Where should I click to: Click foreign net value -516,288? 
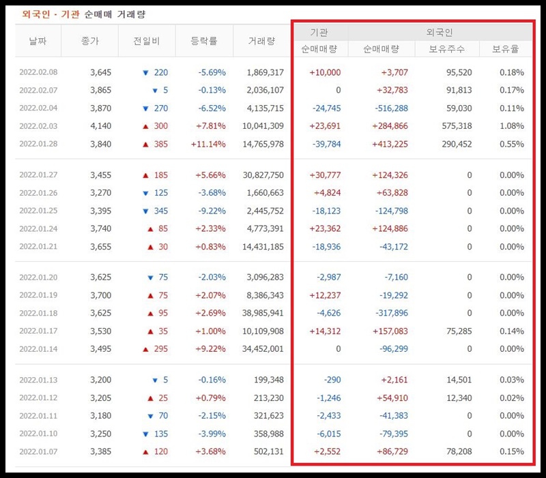[391, 108]
